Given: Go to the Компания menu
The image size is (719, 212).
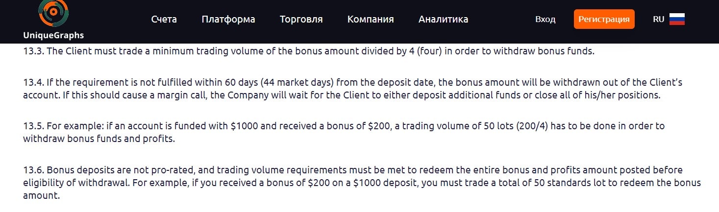Looking at the screenshot, I should (x=370, y=20).
